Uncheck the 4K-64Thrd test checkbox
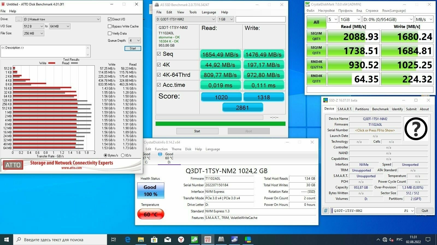 159,75
